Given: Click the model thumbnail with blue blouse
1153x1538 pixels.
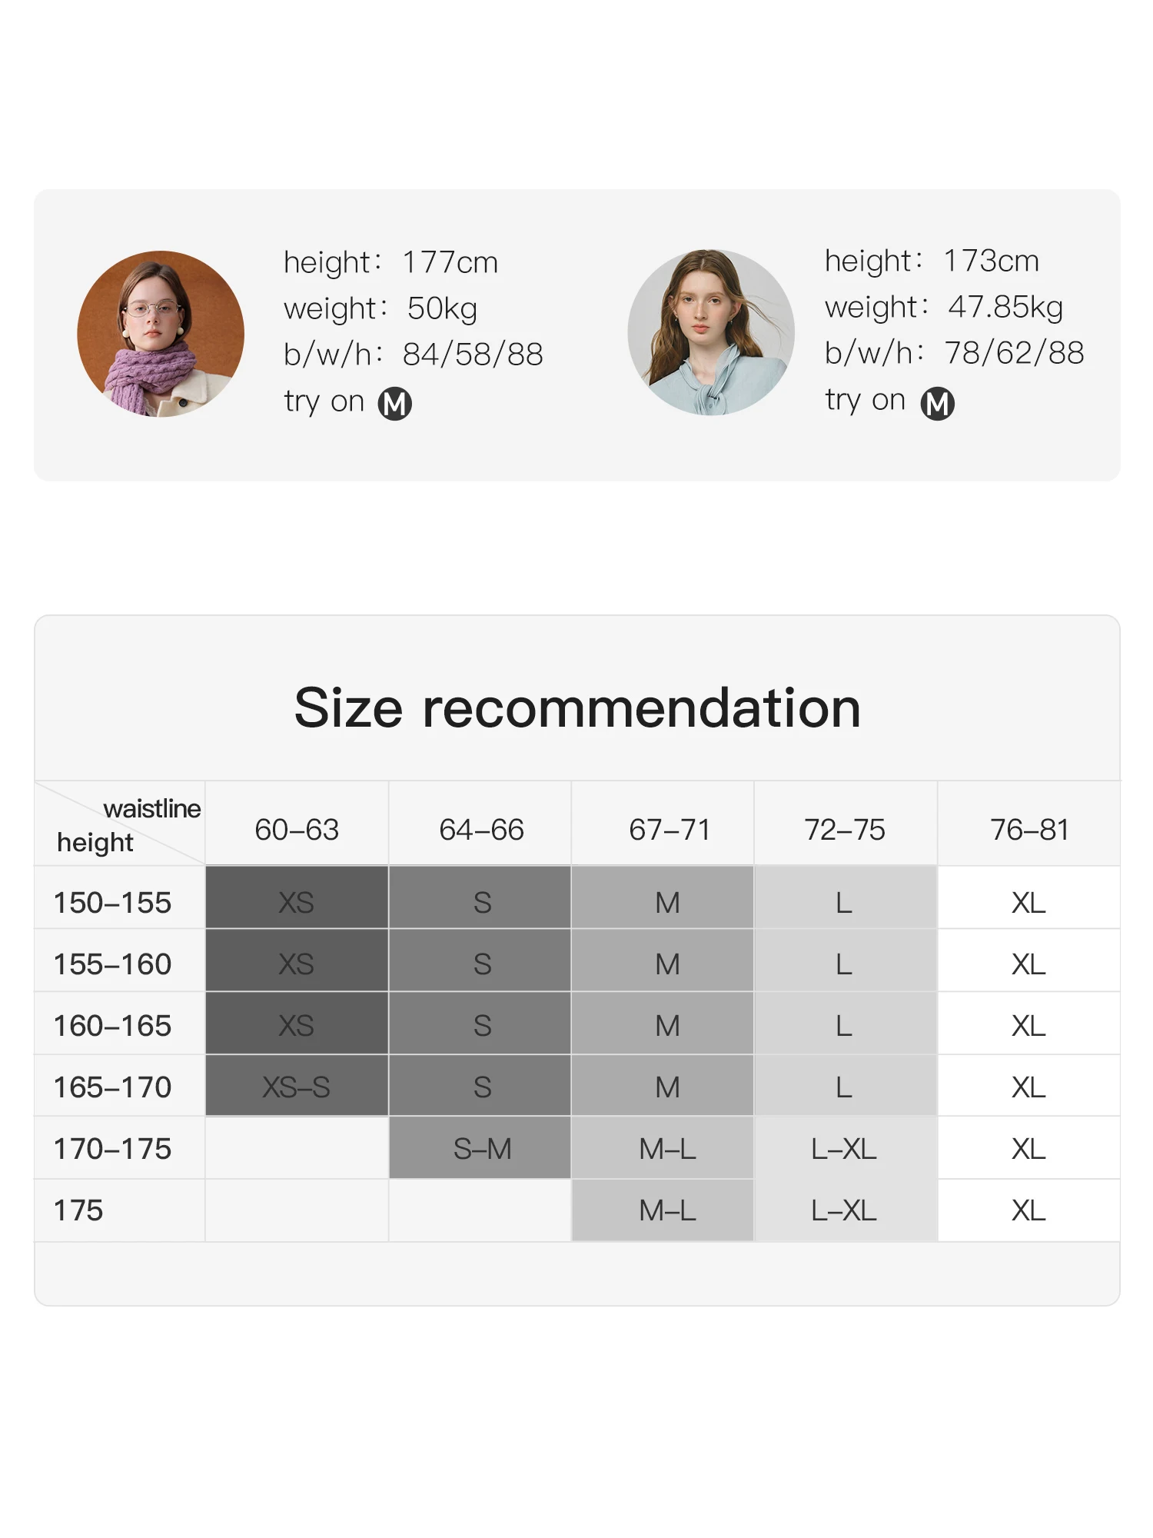Looking at the screenshot, I should point(711,332).
